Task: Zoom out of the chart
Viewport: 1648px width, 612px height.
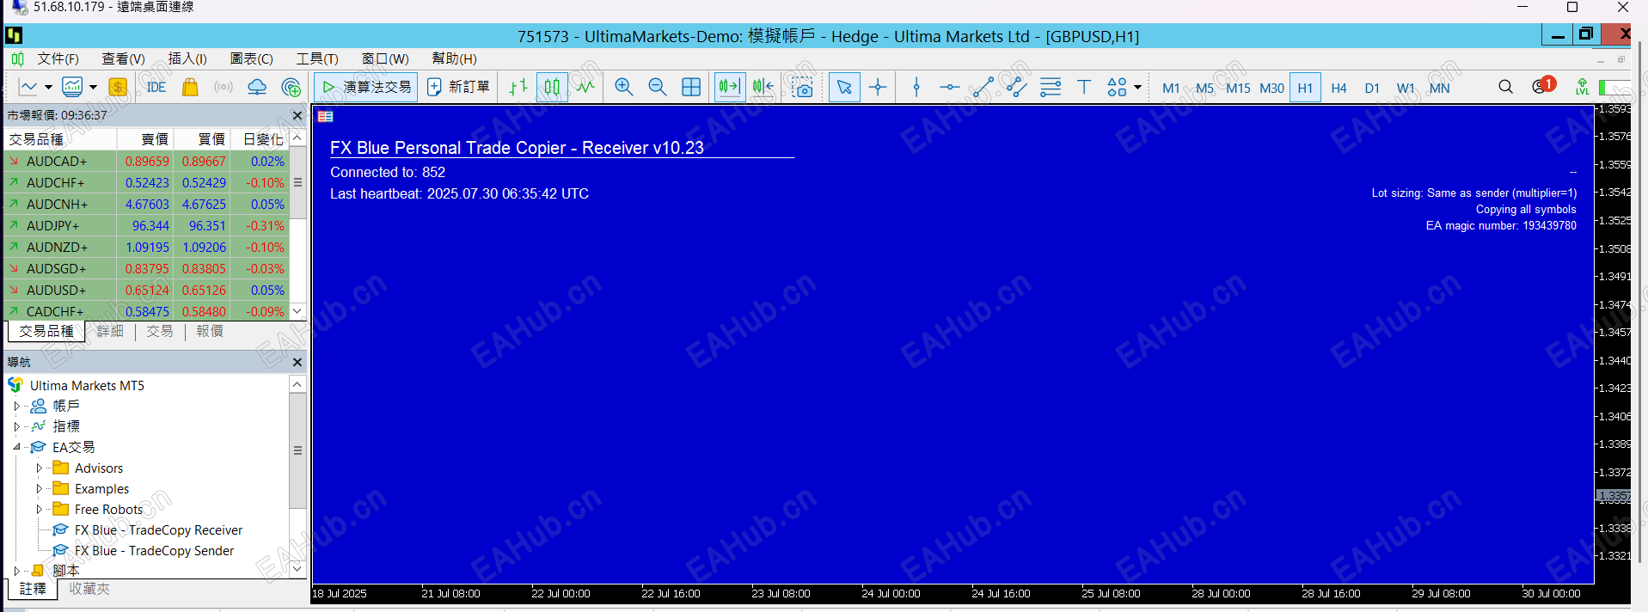Action: [x=658, y=87]
